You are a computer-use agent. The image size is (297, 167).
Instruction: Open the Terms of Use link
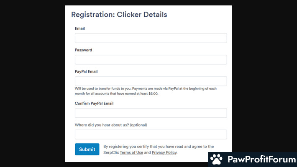click(131, 153)
